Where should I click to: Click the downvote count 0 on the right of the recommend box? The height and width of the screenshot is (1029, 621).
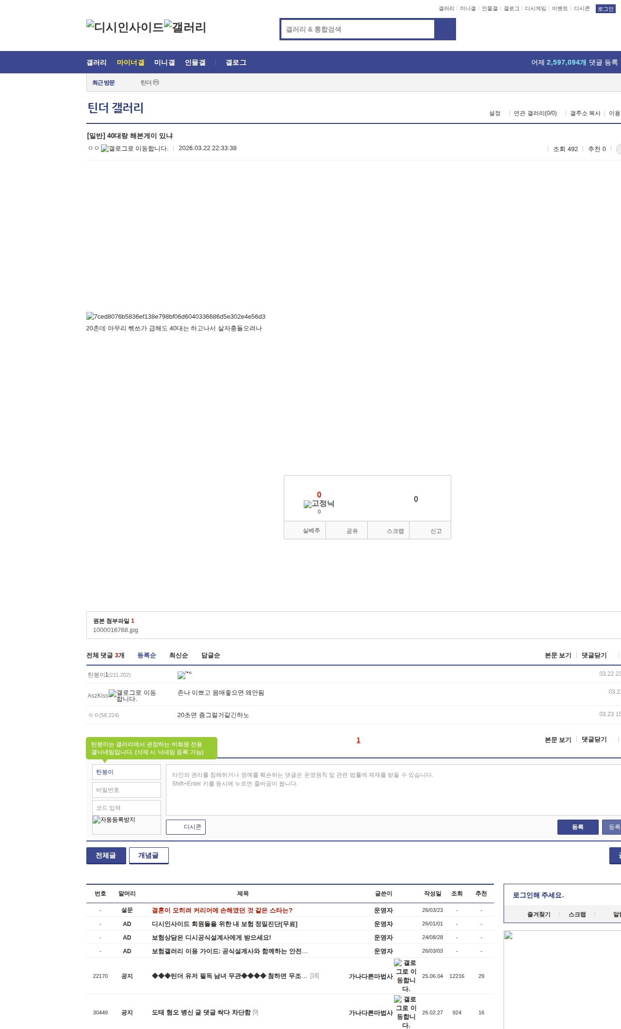tap(416, 499)
